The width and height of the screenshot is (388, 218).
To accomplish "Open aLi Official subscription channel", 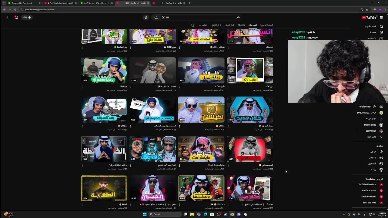I will [x=374, y=131].
